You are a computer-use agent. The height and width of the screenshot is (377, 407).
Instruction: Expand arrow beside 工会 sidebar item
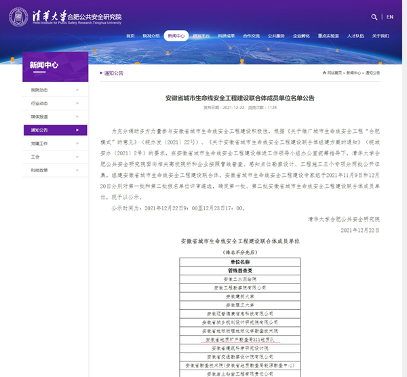click(77, 157)
